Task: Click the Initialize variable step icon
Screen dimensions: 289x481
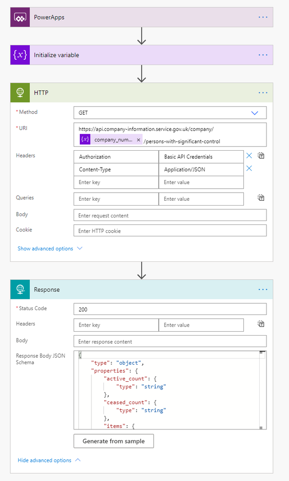Action: [x=20, y=55]
